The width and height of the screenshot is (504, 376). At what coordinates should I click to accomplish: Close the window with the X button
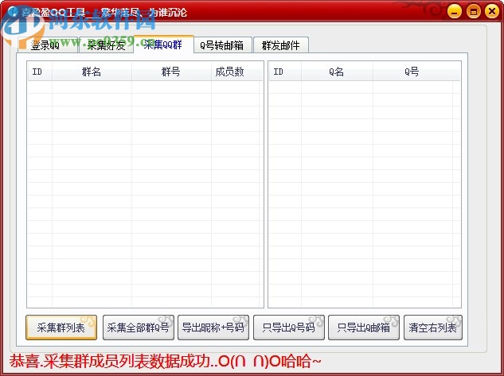tap(492, 12)
